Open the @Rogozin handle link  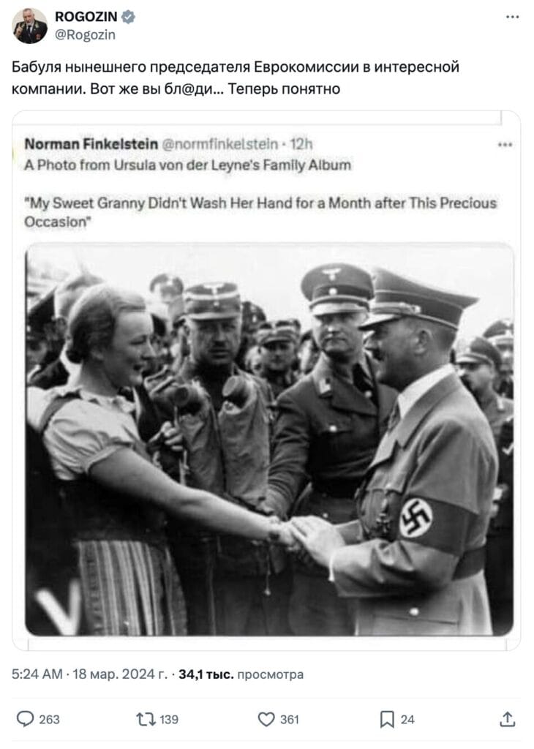(85, 35)
